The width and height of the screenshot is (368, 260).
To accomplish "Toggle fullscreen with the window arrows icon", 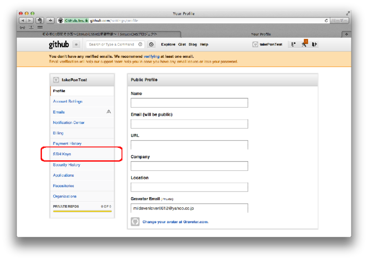I will [348, 13].
